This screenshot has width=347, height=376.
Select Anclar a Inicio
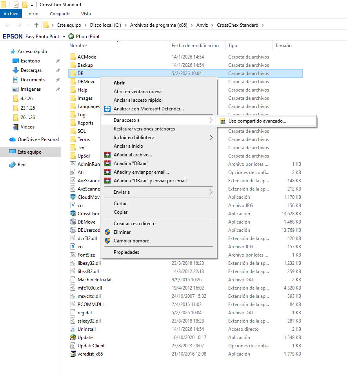[159, 146]
